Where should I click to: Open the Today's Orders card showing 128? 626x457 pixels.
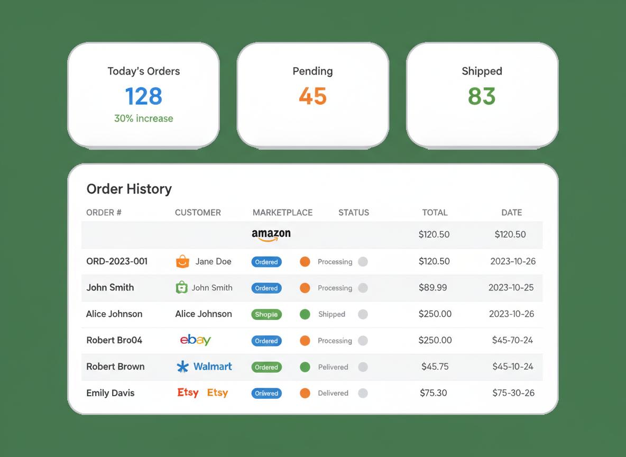144,95
